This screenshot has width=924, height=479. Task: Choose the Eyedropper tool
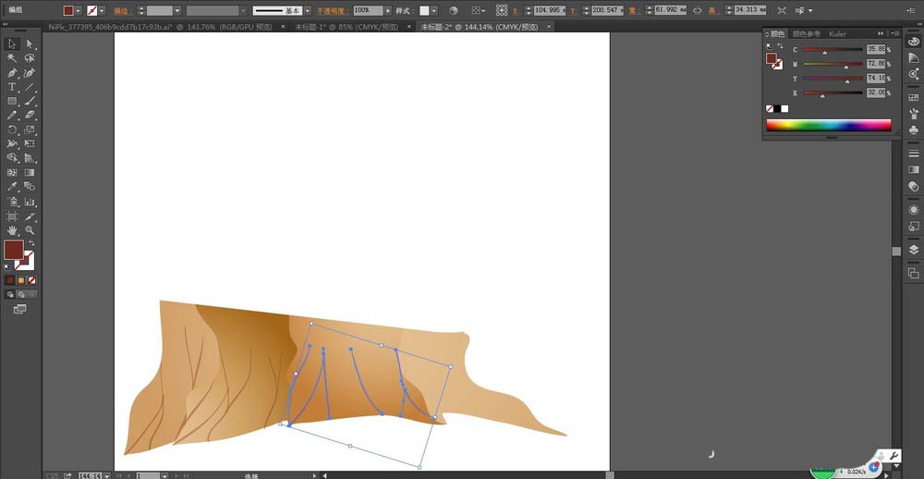coord(12,187)
